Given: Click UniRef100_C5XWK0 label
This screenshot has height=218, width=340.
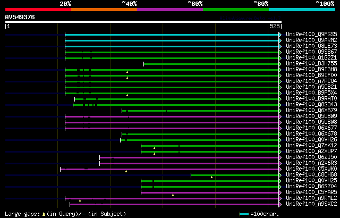Looking at the screenshot, I should click(311, 169).
